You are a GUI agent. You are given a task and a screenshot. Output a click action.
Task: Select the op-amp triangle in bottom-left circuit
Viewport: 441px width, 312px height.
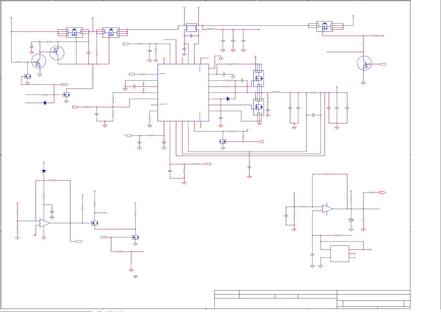click(45, 223)
